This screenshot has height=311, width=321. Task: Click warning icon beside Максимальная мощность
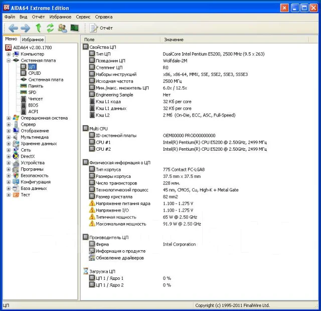[x=92, y=224]
